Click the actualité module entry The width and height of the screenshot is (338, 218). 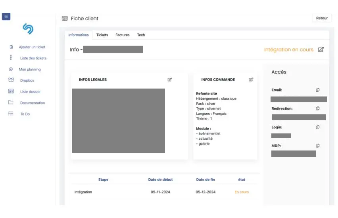(x=204, y=139)
